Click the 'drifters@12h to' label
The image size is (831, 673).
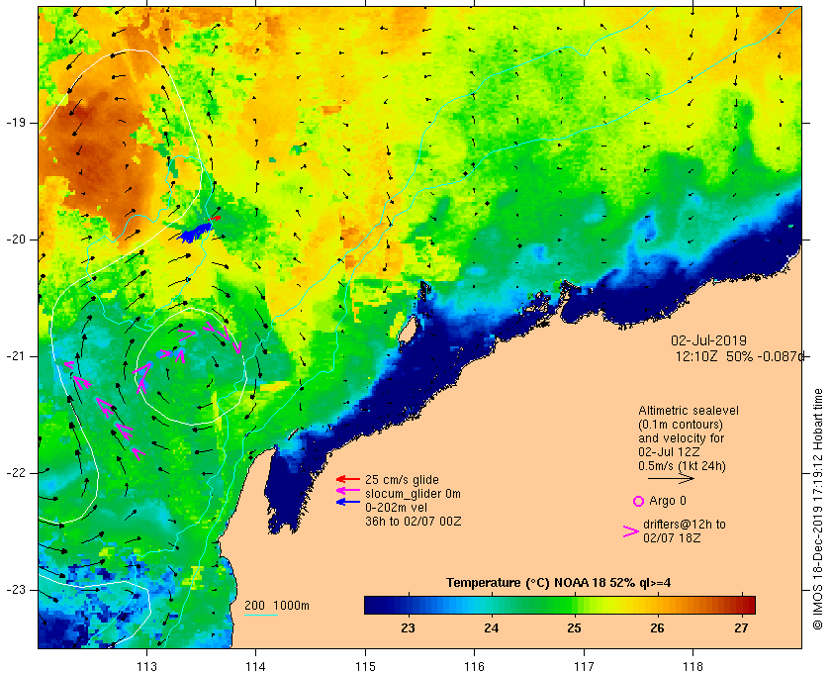point(685,525)
